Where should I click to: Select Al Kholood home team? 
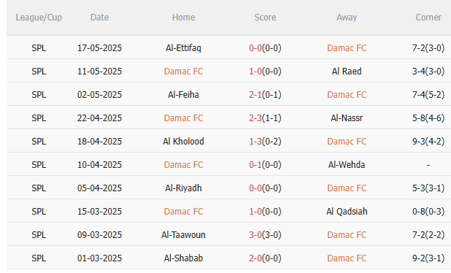point(183,142)
